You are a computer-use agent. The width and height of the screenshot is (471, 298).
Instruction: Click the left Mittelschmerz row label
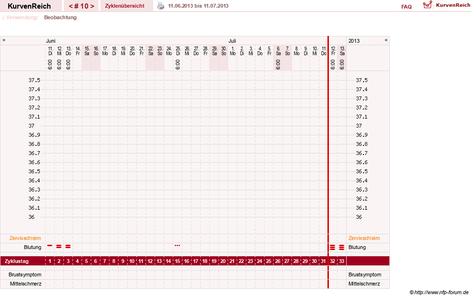[x=26, y=284]
